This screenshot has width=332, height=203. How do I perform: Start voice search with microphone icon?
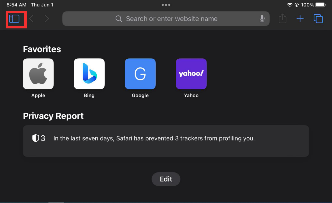pyautogui.click(x=262, y=19)
